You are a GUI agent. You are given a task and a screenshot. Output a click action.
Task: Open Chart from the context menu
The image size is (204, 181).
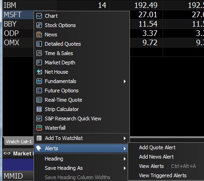(x=82, y=16)
